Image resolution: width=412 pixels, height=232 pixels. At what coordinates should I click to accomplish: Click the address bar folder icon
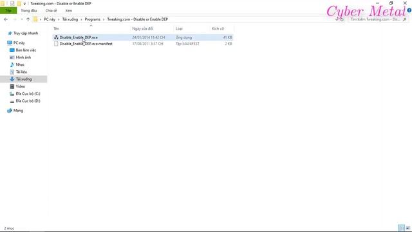pyautogui.click(x=35, y=19)
